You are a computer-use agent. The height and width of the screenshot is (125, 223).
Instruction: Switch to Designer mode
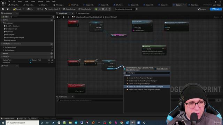click(x=202, y=9)
